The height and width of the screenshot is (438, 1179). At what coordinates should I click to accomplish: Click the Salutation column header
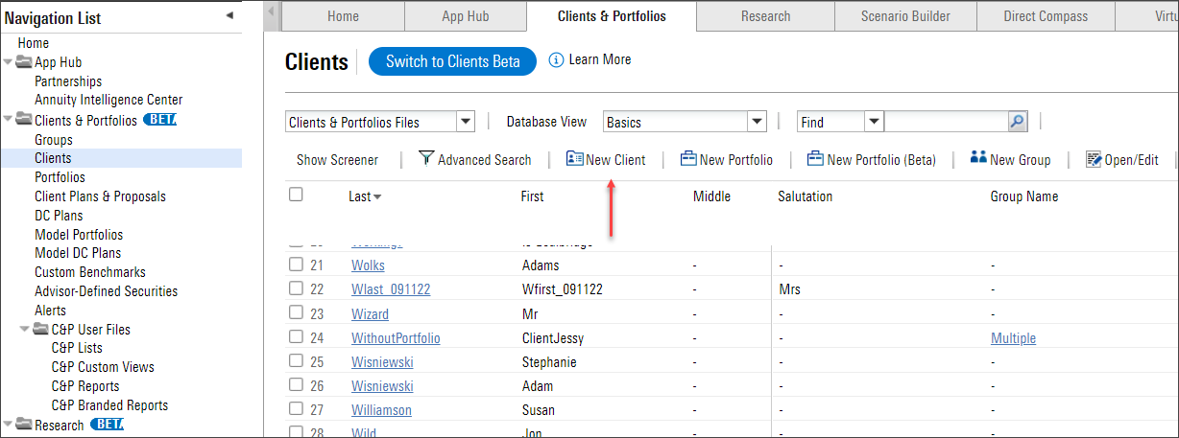click(805, 196)
